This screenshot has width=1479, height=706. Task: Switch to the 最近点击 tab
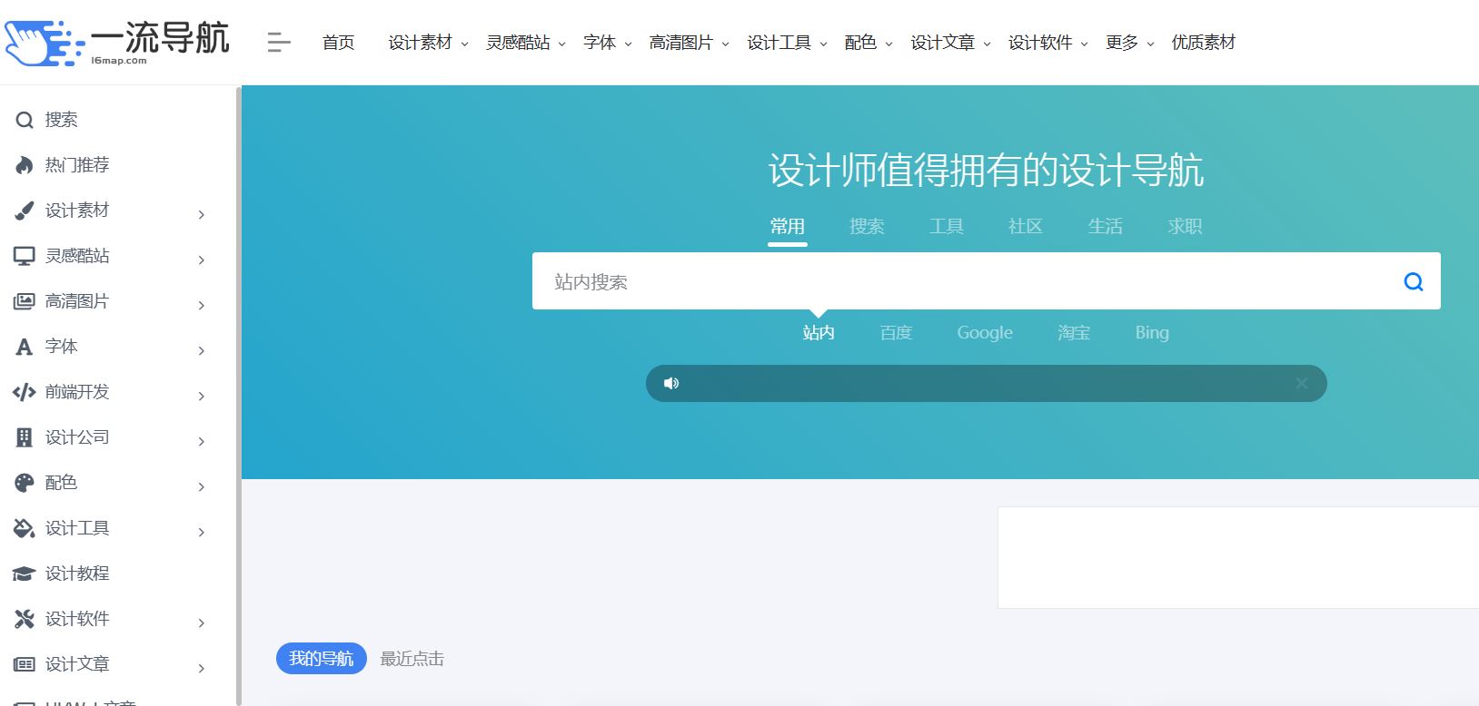[412, 659]
